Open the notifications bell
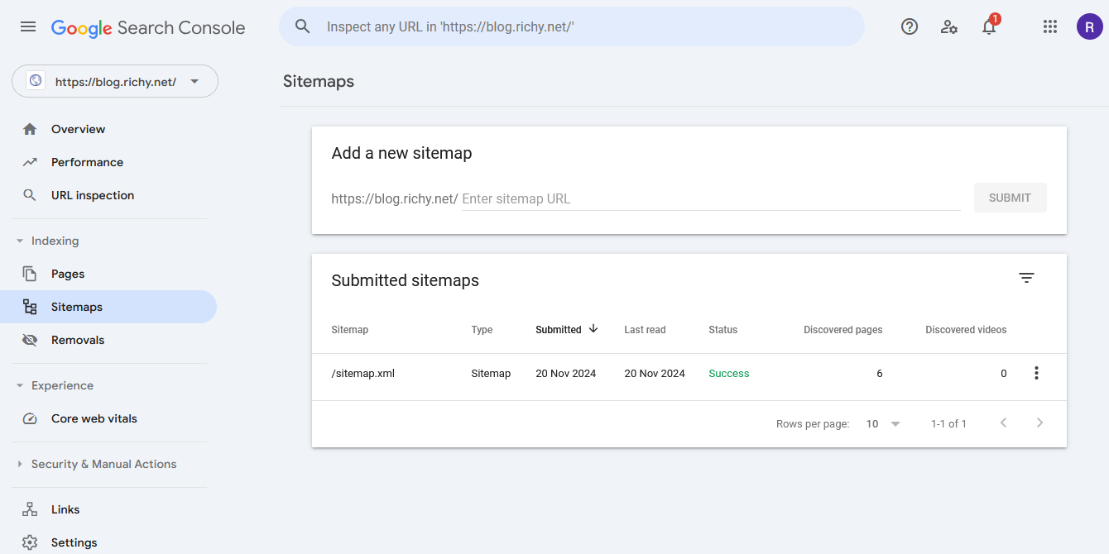This screenshot has width=1109, height=554. point(989,26)
